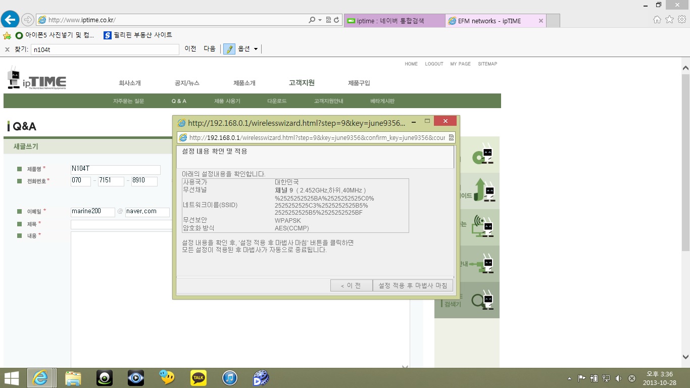Open KakaoTalk from the taskbar

[198, 377]
